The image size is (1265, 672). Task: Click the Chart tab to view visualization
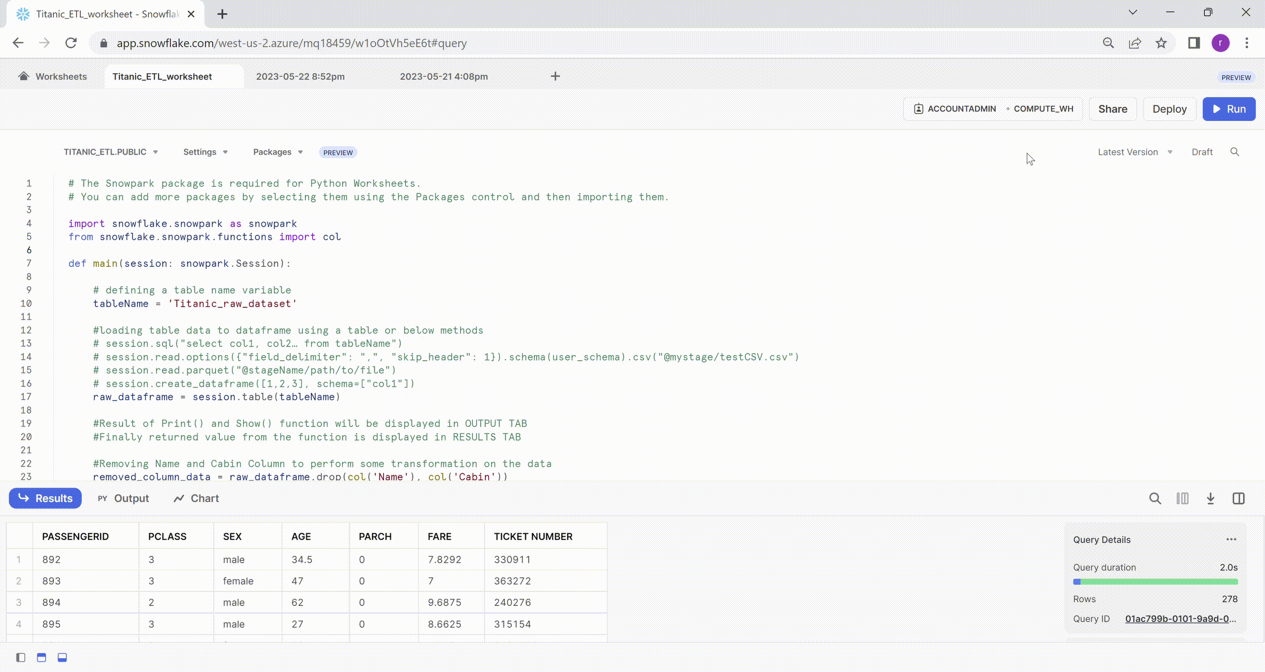pos(204,498)
